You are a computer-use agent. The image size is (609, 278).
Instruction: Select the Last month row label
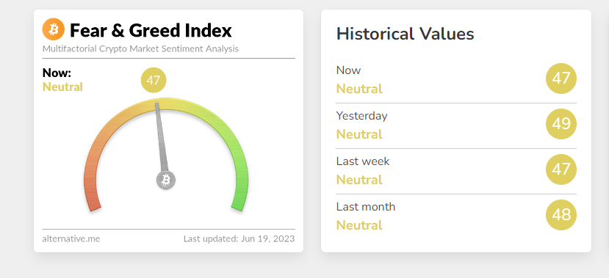pyautogui.click(x=366, y=207)
